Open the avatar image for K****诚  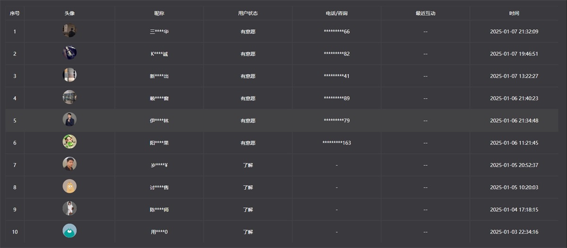click(x=69, y=53)
